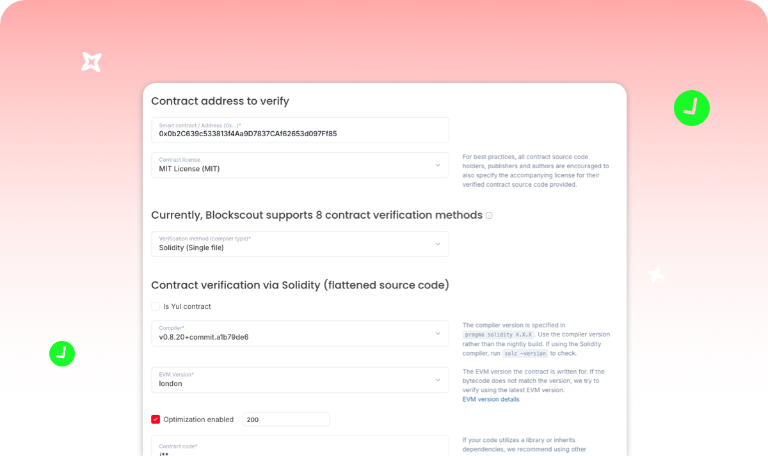Enable the Is Yul contract checkbox

(156, 306)
